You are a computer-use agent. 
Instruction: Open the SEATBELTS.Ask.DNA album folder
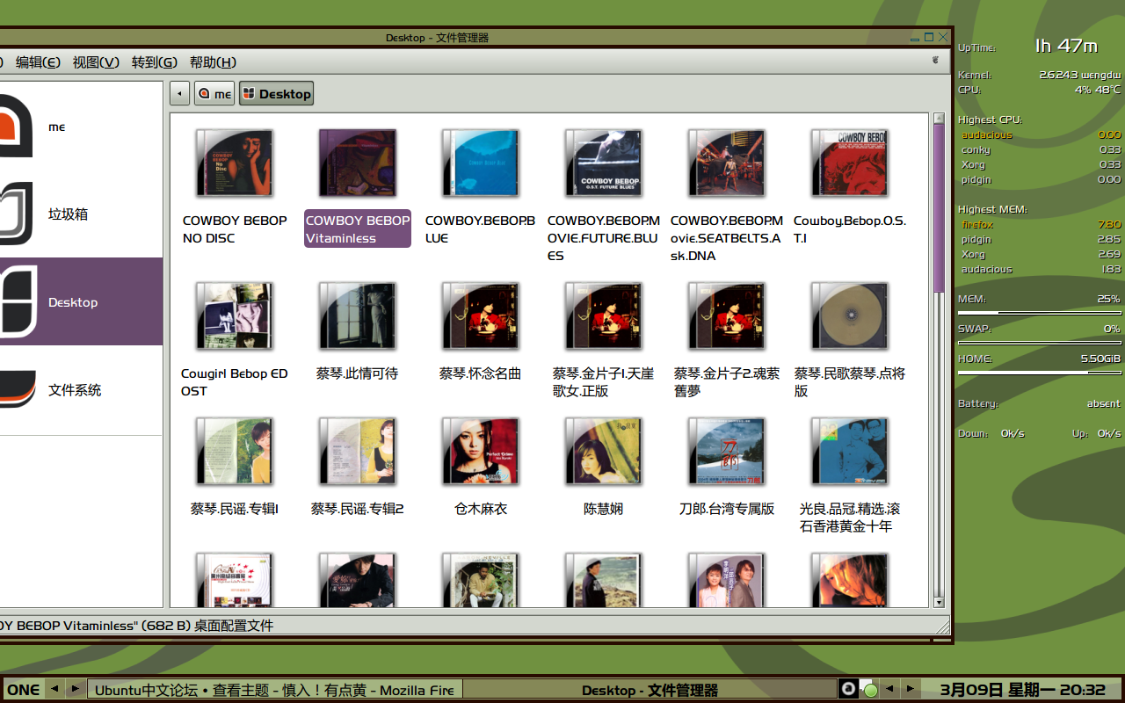pos(727,163)
